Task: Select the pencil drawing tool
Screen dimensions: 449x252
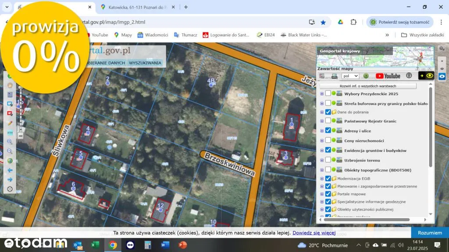Action: click(x=10, y=123)
